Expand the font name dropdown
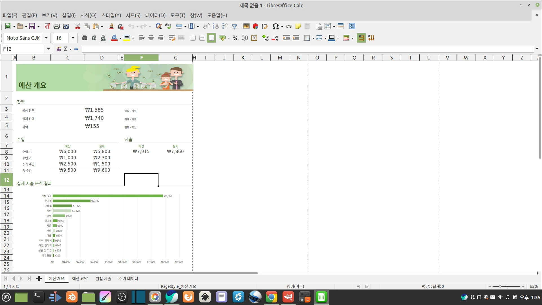542x305 pixels. [46, 38]
